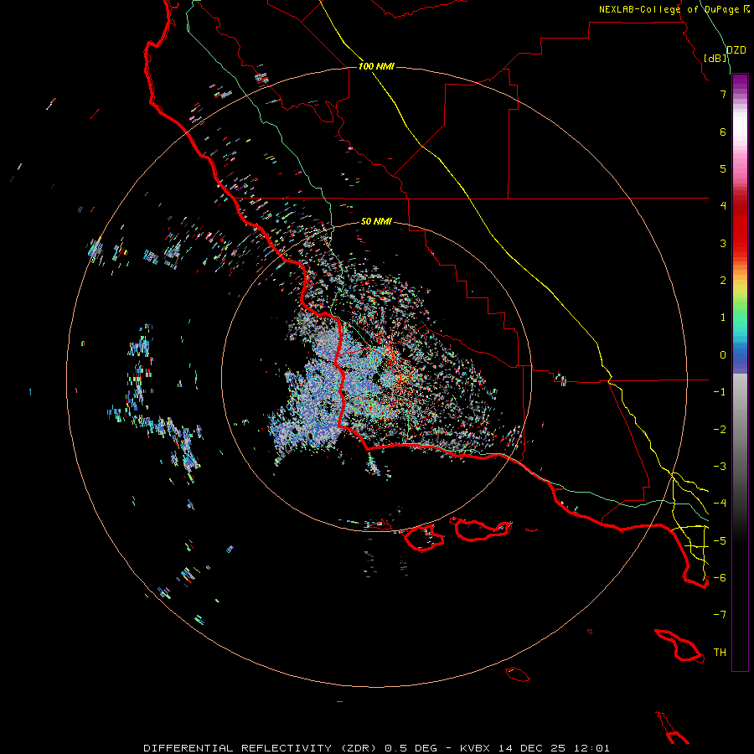Click the -3 tick on the color scale
Screen dimensions: 754x754
point(720,467)
